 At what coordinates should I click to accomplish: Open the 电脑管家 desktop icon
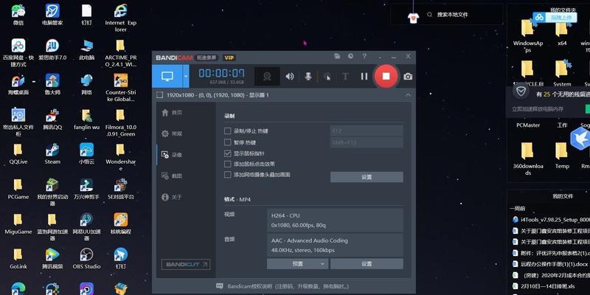[x=52, y=15]
